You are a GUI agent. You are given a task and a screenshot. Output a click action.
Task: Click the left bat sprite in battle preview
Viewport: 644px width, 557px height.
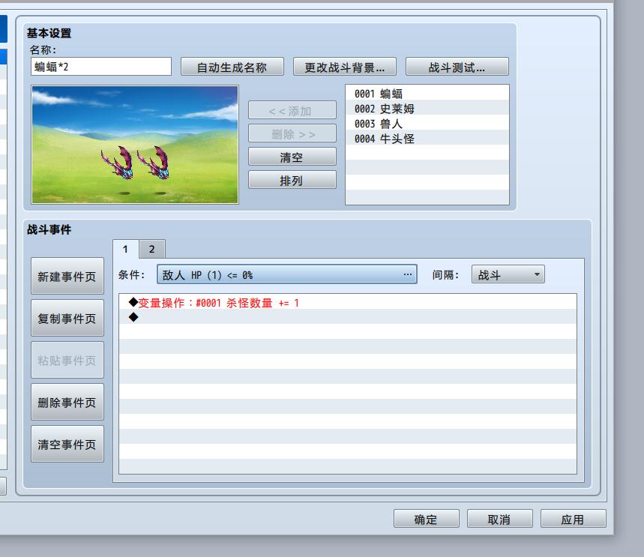point(118,162)
